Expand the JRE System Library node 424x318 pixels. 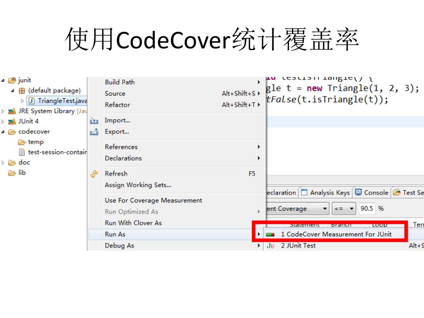(x=3, y=111)
